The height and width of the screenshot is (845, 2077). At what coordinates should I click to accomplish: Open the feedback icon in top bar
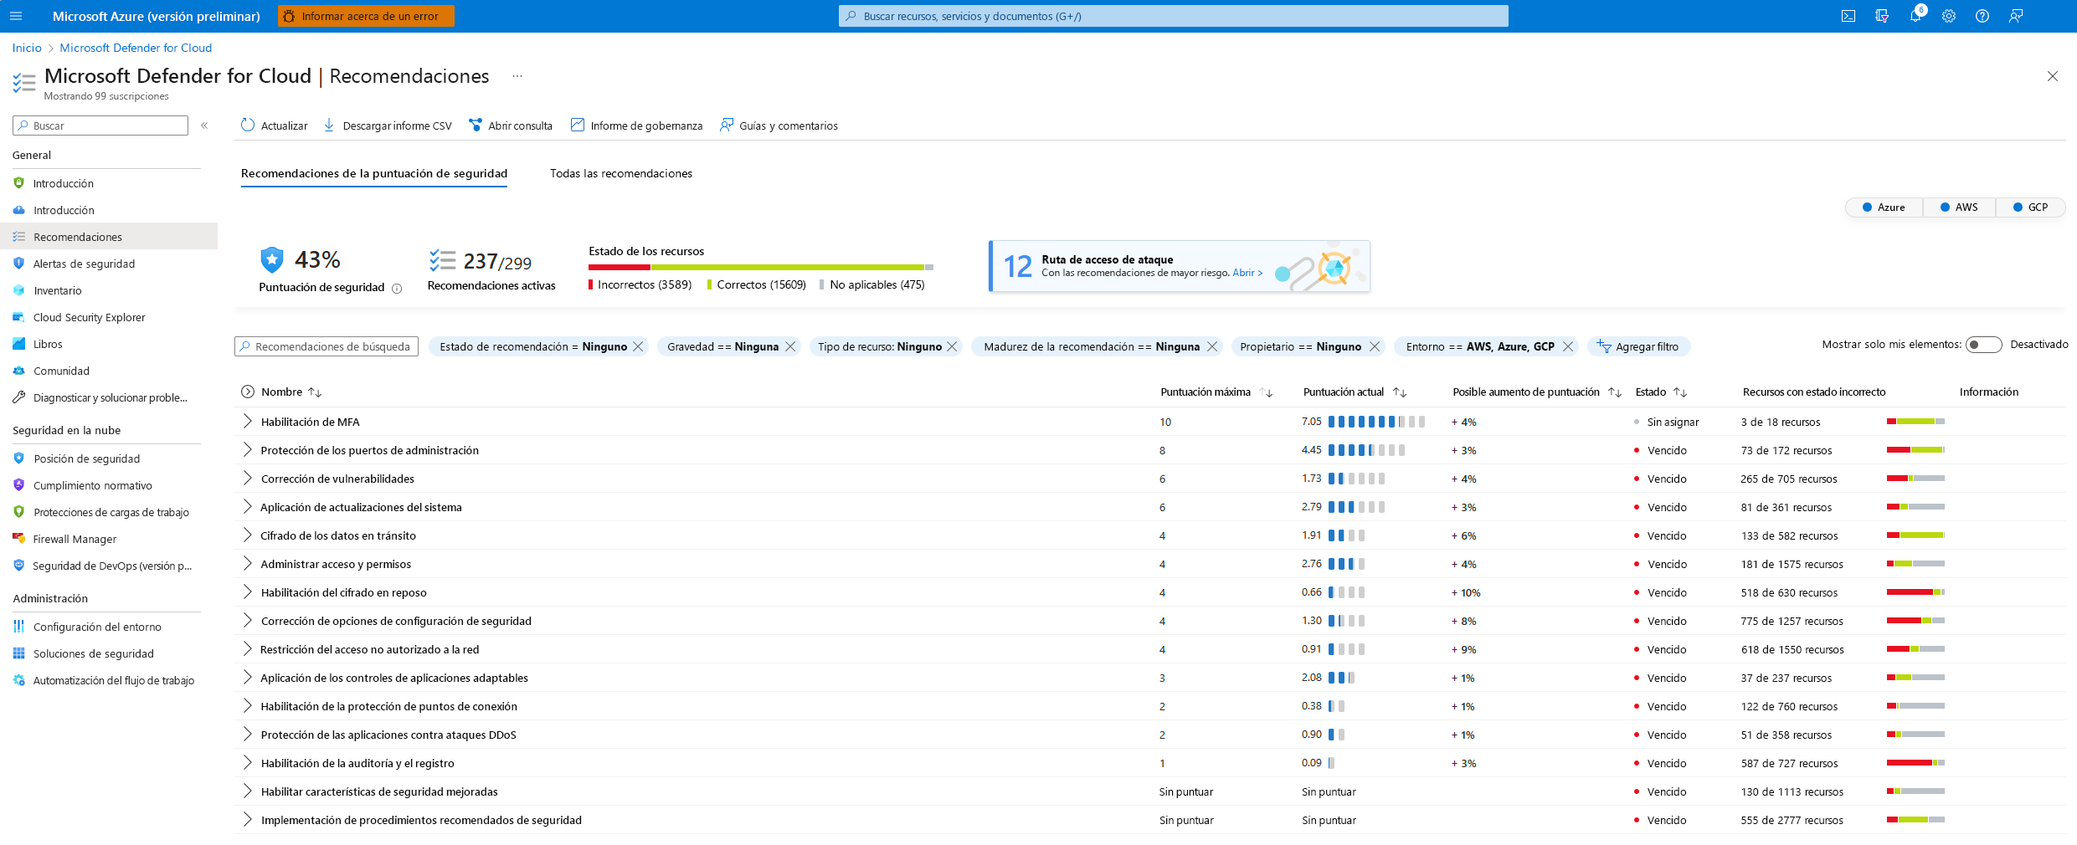tap(2016, 16)
